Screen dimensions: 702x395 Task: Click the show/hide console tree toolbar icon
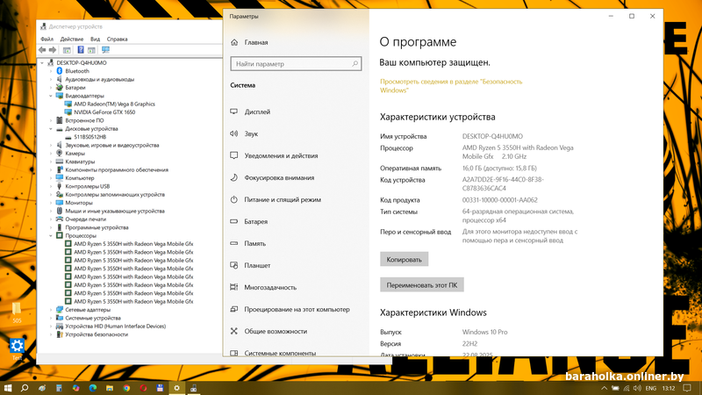coord(67,50)
